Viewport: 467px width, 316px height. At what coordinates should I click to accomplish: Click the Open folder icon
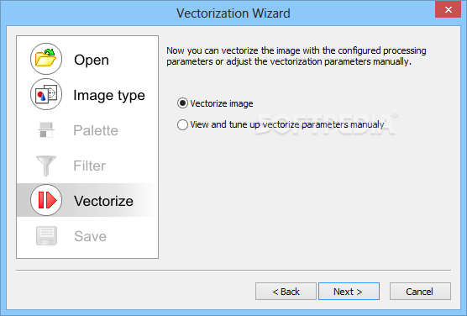[46, 59]
